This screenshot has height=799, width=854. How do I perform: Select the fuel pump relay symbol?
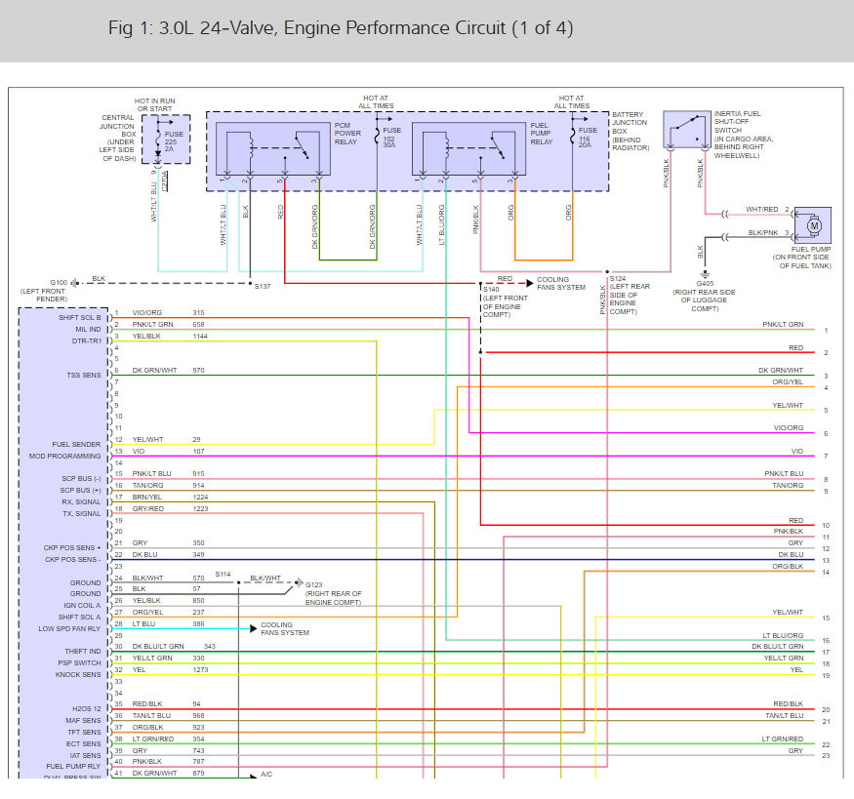tap(471, 147)
